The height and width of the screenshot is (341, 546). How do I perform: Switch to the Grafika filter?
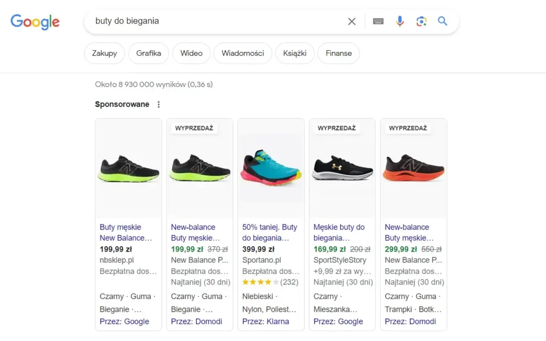click(149, 53)
